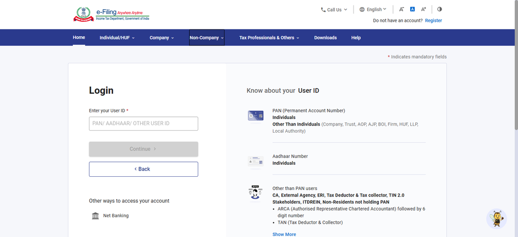Click 'Other ways to access your account' text
The height and width of the screenshot is (237, 518).
(x=129, y=201)
